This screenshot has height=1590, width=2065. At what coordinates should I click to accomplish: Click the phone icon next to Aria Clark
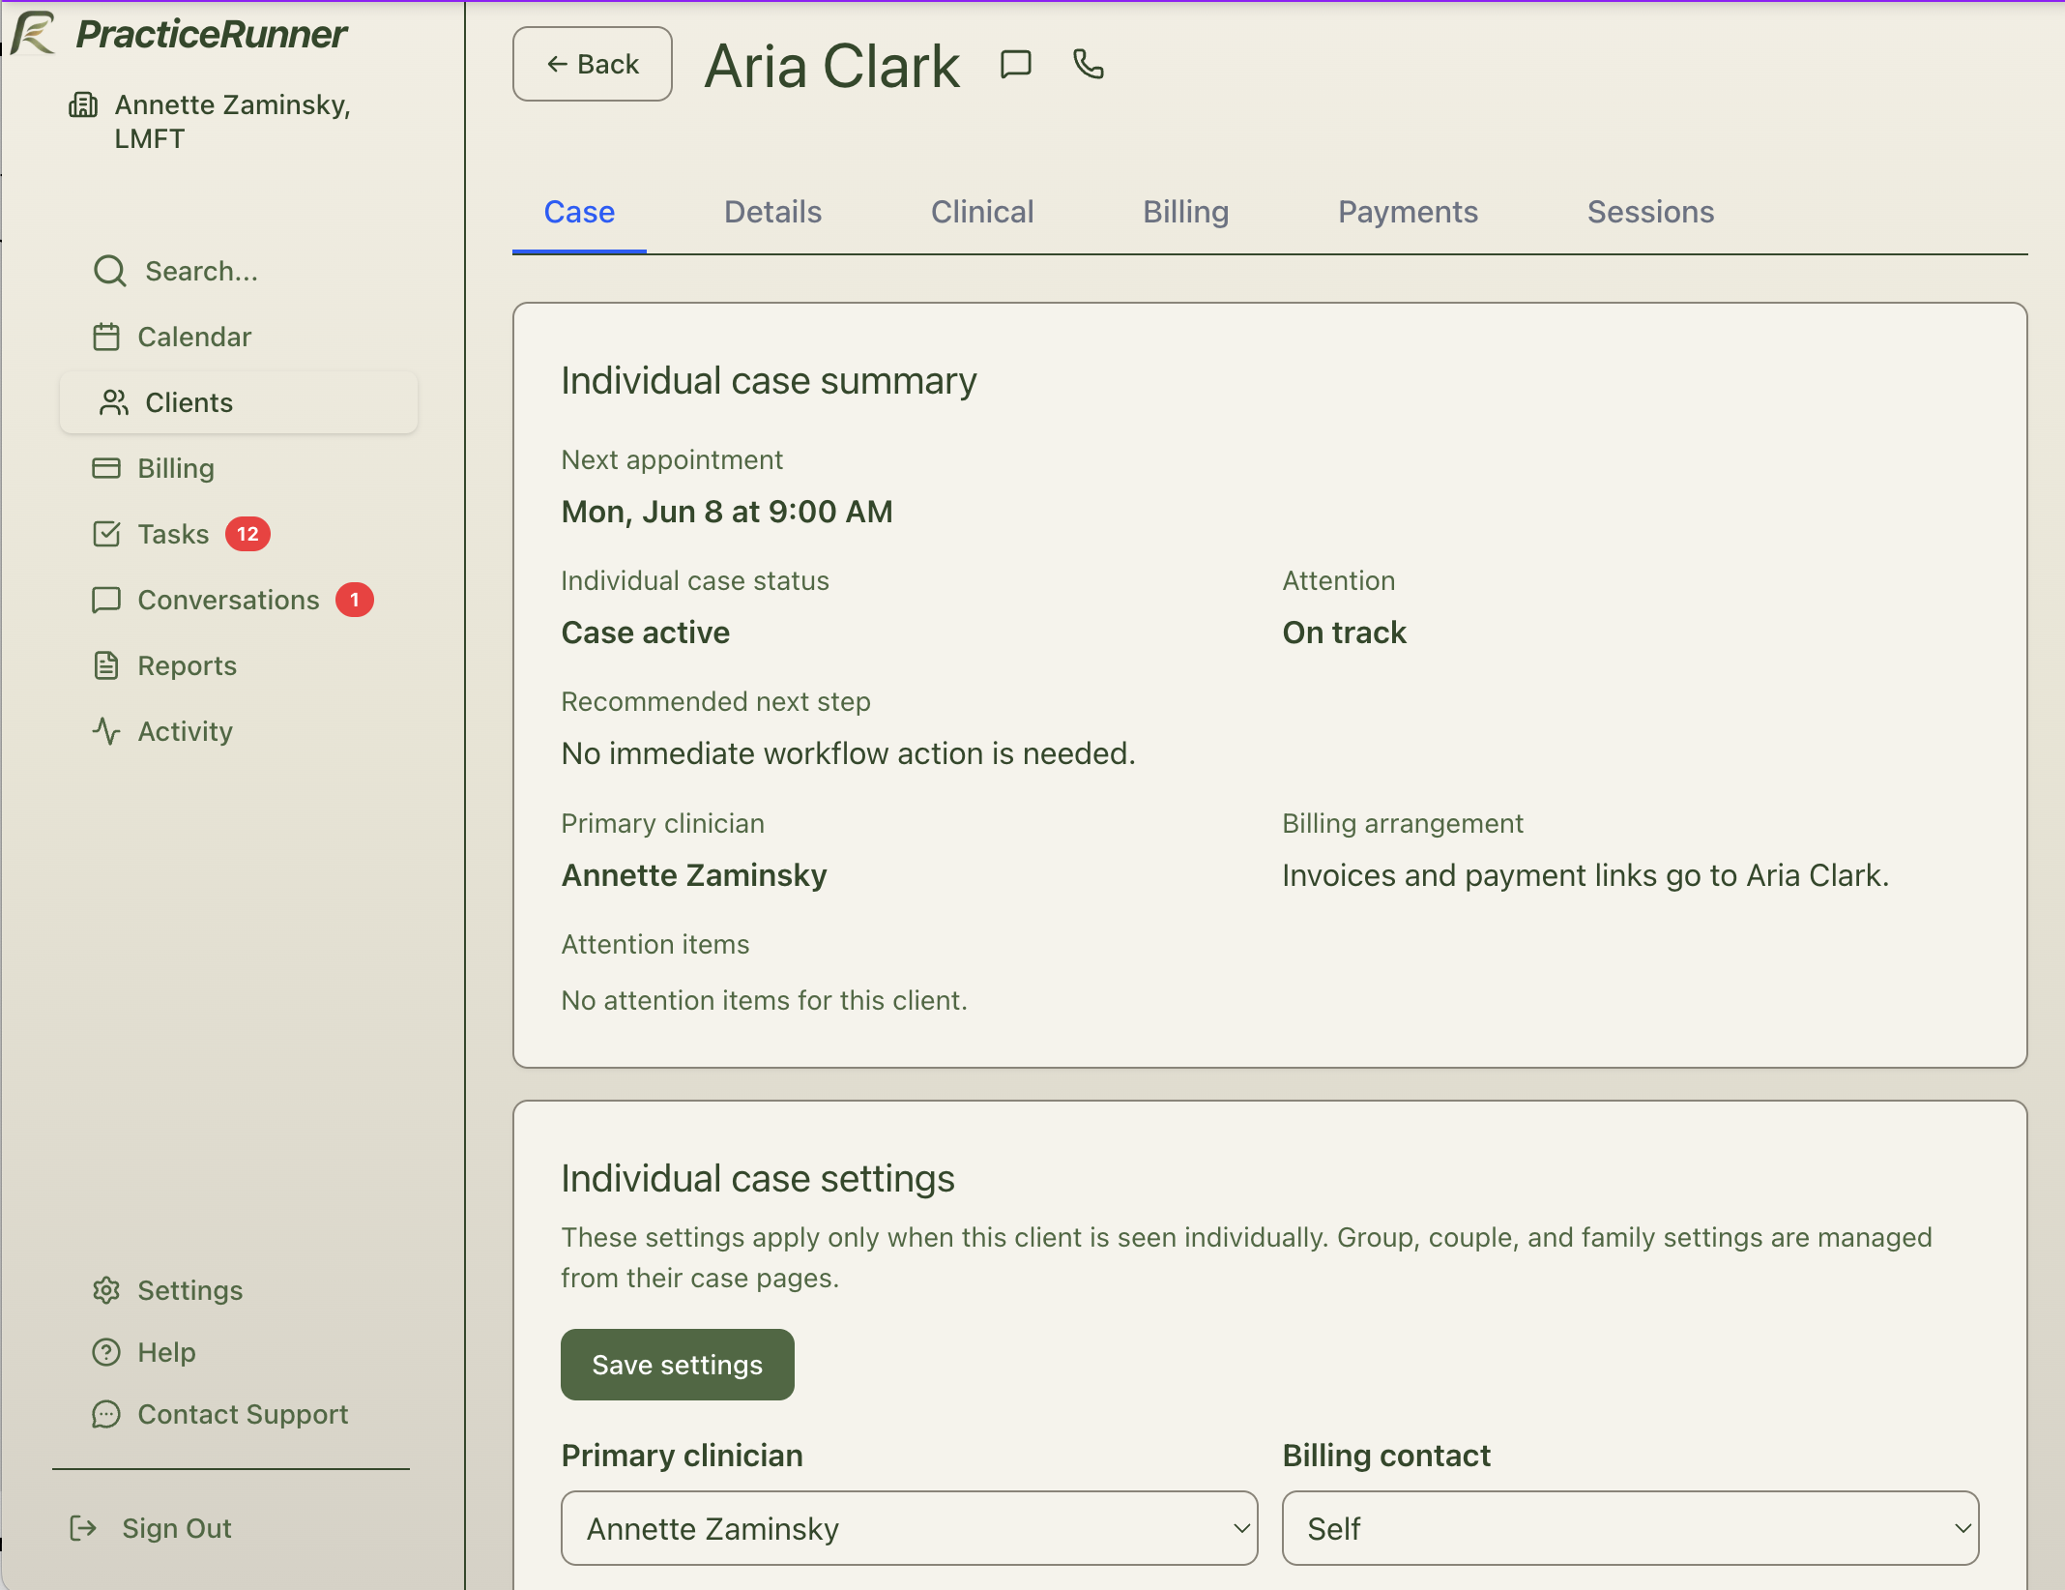click(x=1089, y=64)
